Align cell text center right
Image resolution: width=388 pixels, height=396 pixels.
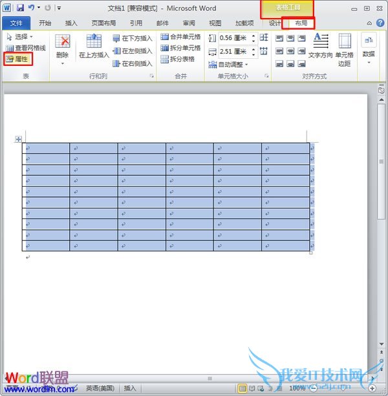(301, 51)
